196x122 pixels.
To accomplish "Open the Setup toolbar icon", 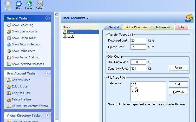I will 40,4.
